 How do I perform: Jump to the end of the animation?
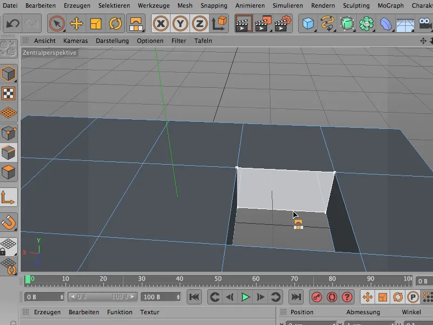[x=296, y=297]
